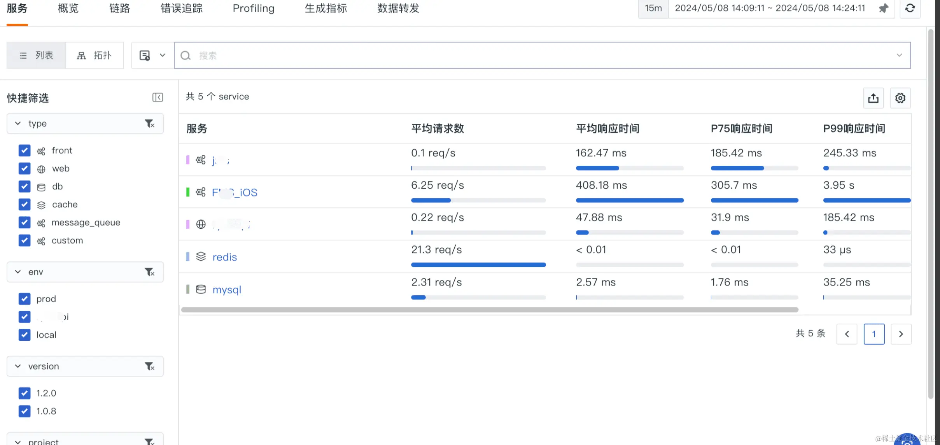The height and width of the screenshot is (445, 940).
Task: Collapse the quick filter panel icon
Action: click(158, 97)
